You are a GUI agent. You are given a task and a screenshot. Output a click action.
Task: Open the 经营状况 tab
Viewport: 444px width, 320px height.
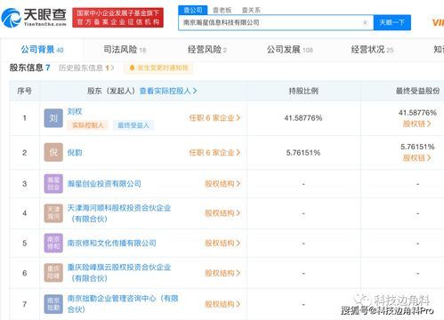point(372,50)
